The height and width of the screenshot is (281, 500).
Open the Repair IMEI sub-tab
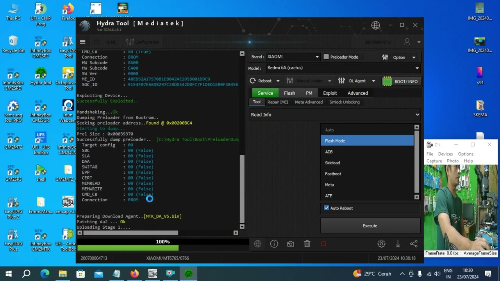(278, 102)
